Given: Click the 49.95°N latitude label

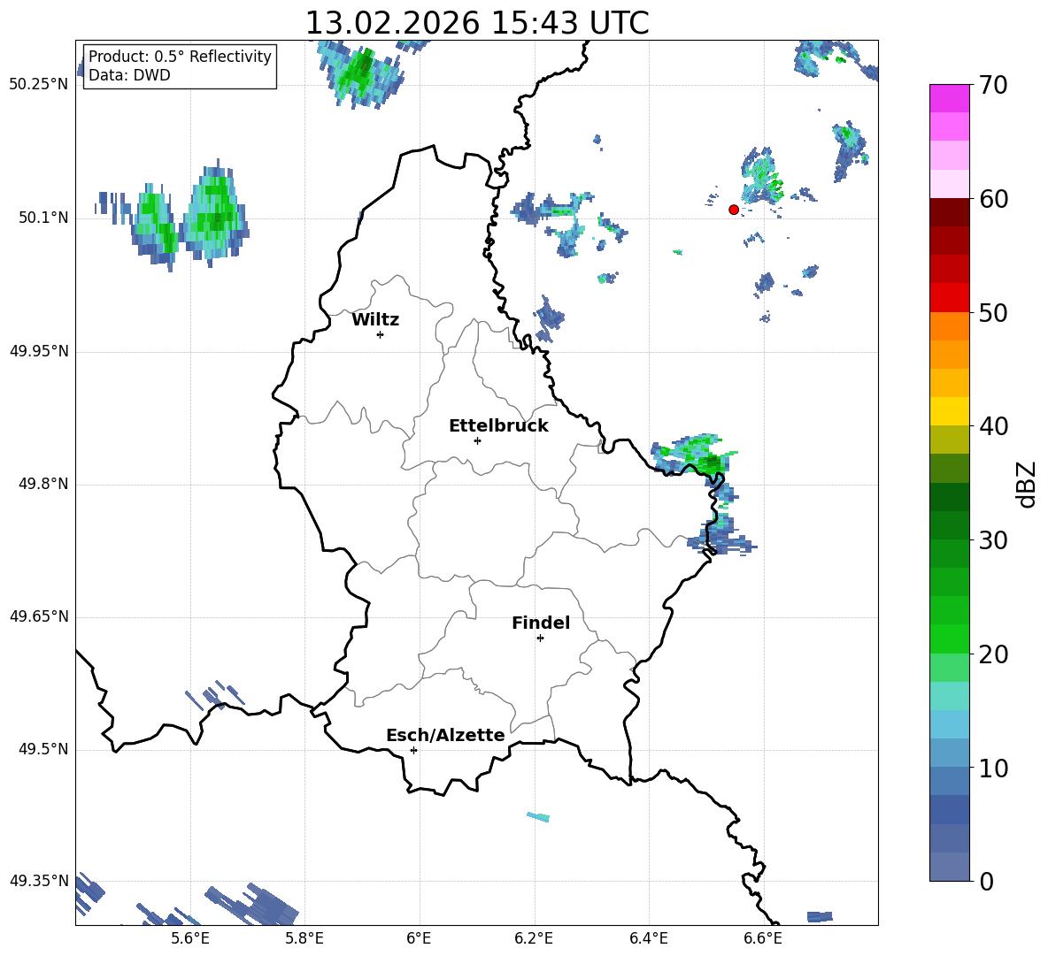Looking at the screenshot, I should pyautogui.click(x=39, y=350).
